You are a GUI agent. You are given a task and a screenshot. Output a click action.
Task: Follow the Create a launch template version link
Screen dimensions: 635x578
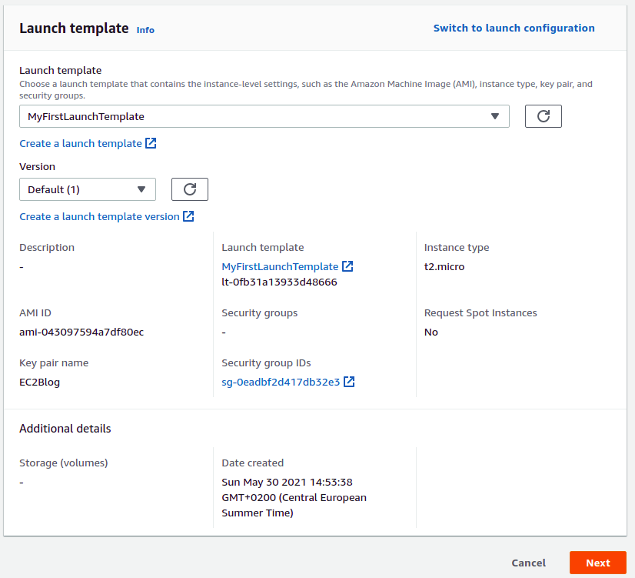tap(99, 216)
